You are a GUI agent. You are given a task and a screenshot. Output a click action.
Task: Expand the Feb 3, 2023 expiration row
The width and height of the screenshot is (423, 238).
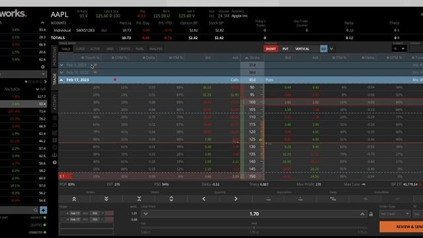61,65
